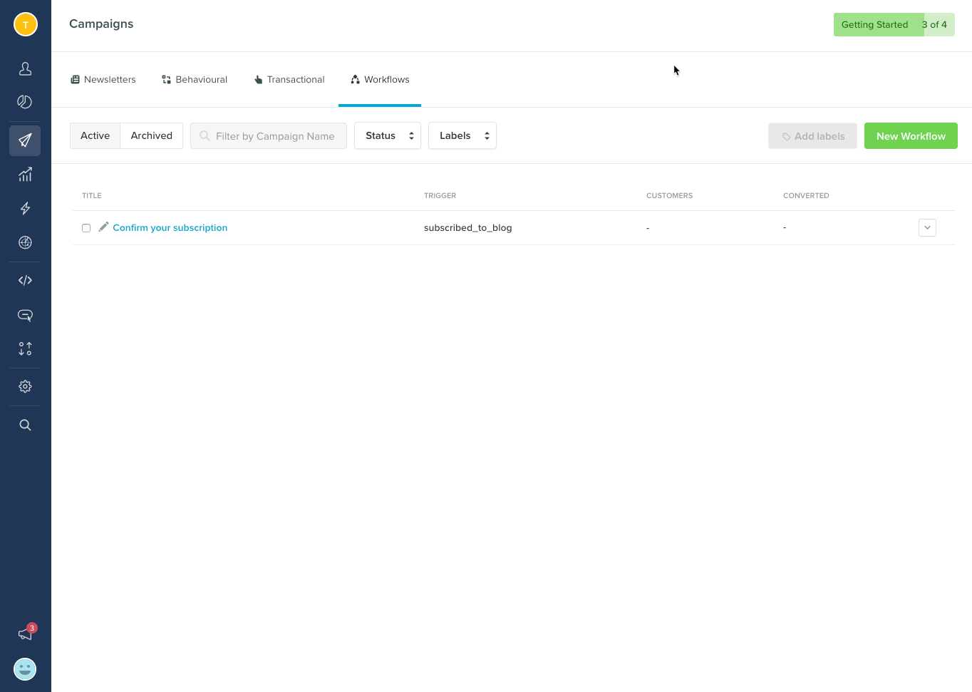Open the Status filter dropdown

[x=387, y=135]
